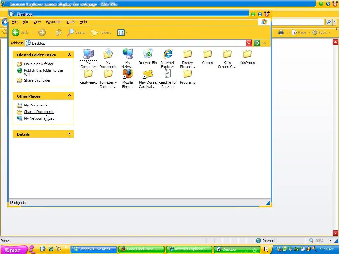Screen dimensions: 339x254
Task: Open the Kid's Screen C... folder
Action: click(x=227, y=59)
